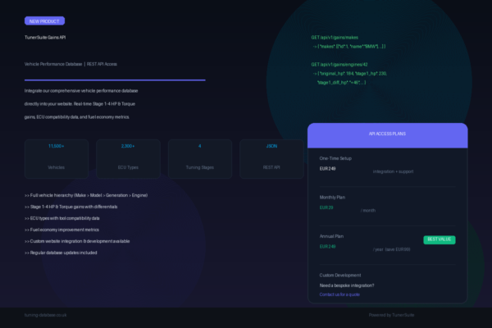Click 'Full vehicle hierarchy' feature line
The width and height of the screenshot is (492, 328).
pos(86,195)
